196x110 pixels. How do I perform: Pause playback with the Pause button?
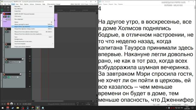pos(21,104)
